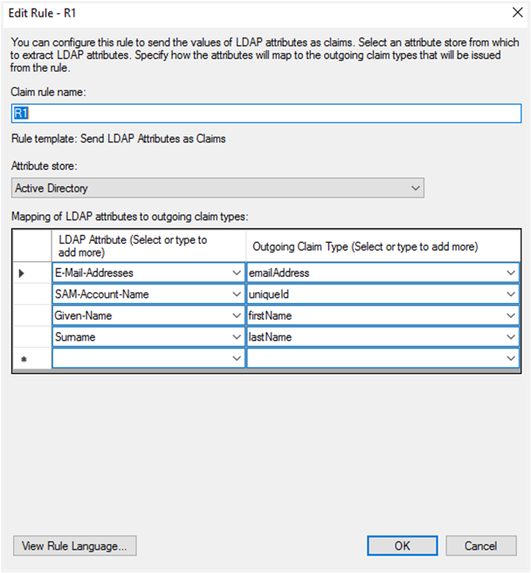Viewport: 531px width, 573px height.
Task: Expand the emailAddress outgoing claim dropdown
Action: coord(510,273)
